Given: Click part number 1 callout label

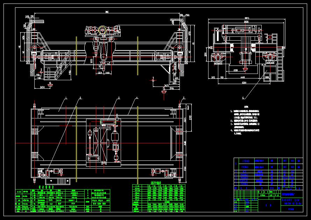Looking at the screenshot, I should [65, 98].
